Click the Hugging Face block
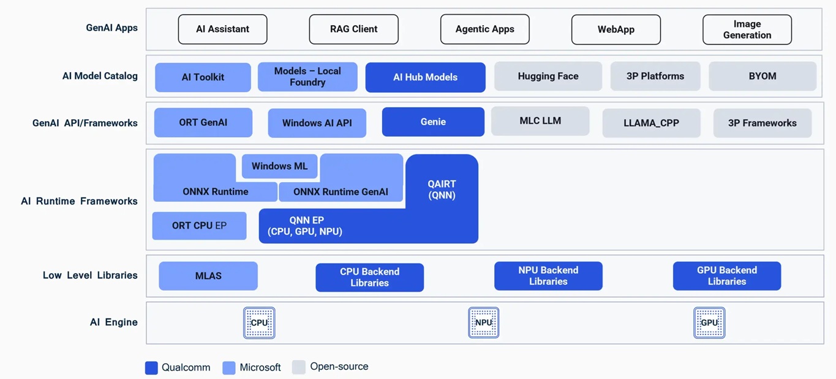This screenshot has width=836, height=379. (548, 76)
